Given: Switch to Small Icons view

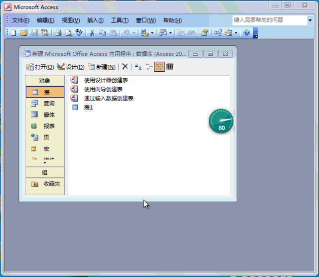Looking at the screenshot, I should coord(149,66).
